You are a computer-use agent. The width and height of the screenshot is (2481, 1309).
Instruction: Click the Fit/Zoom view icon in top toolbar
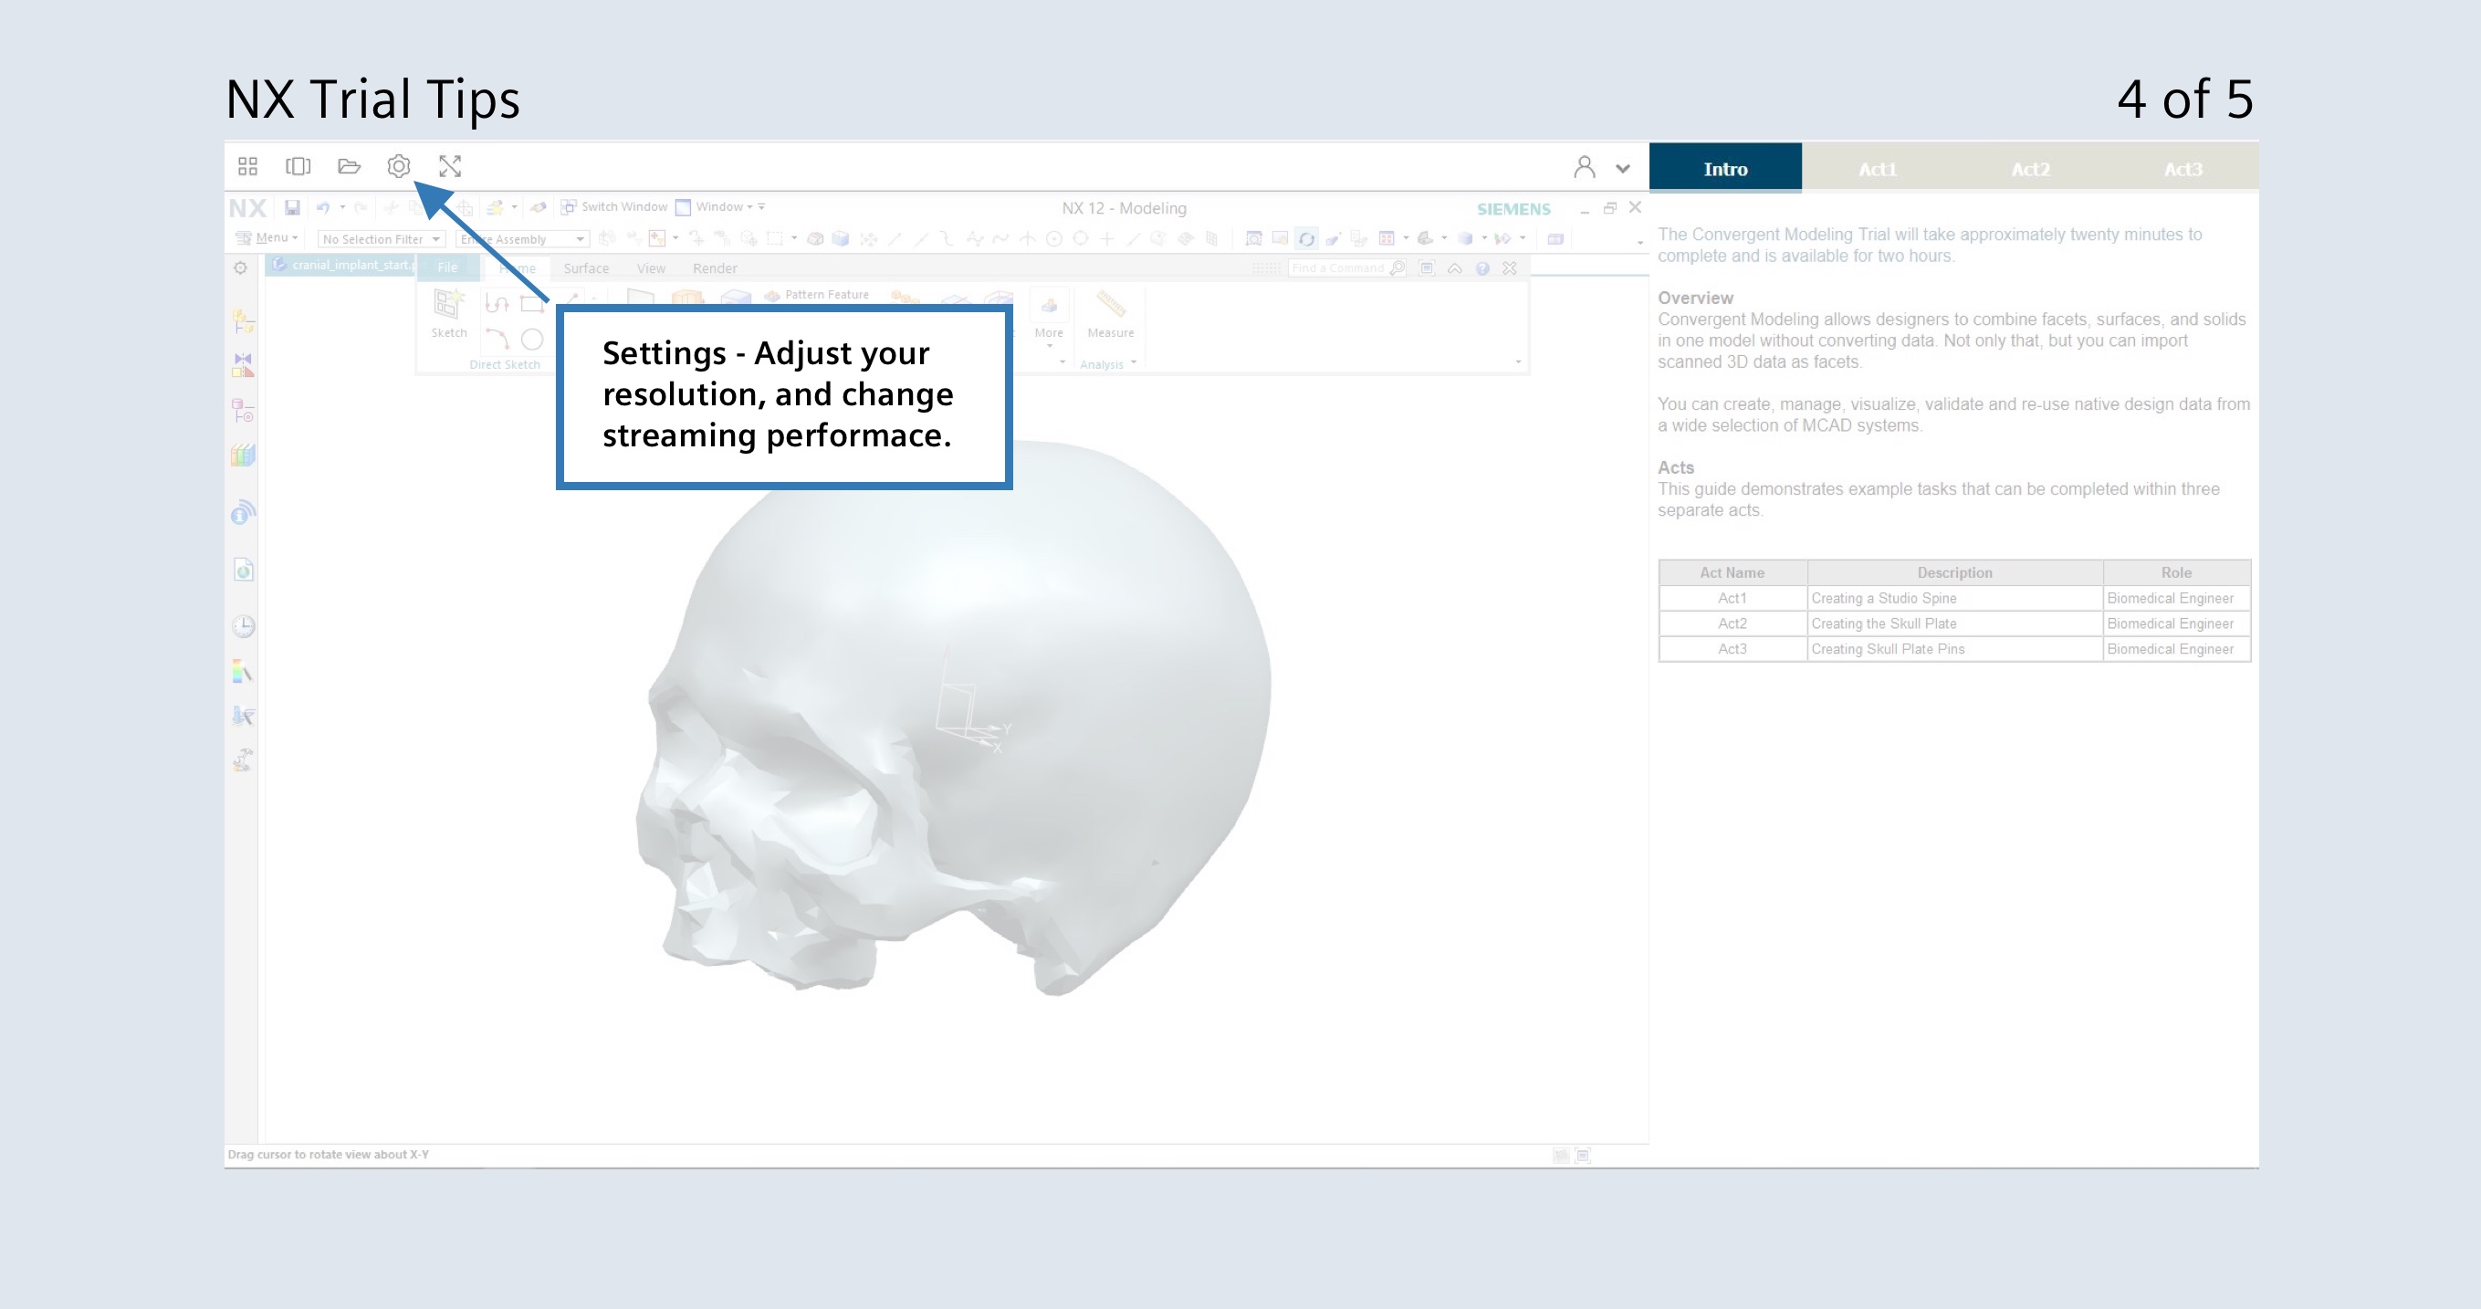(x=1253, y=239)
